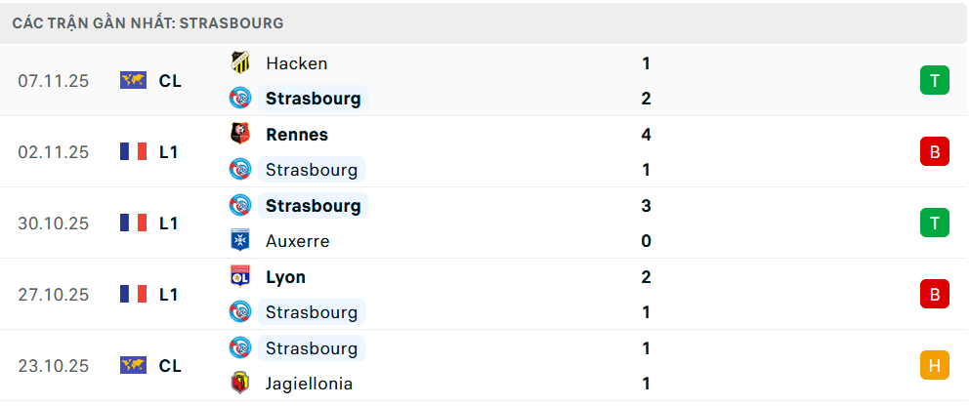Viewport: 970px width, 406px height.
Task: Select the CL label on 23.10.25 row
Action: [x=170, y=365]
